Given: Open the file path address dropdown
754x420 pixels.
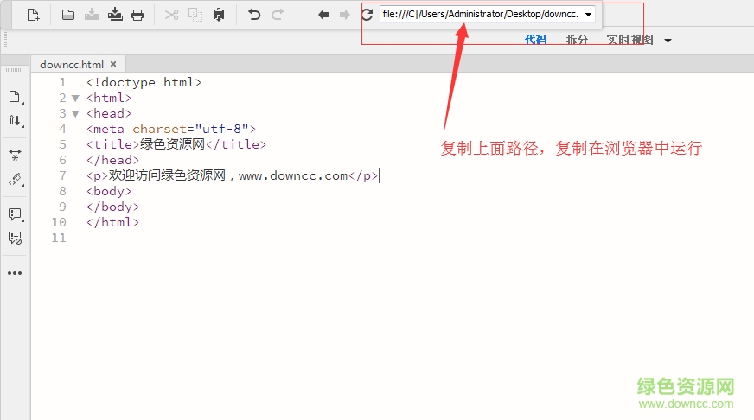Looking at the screenshot, I should (589, 15).
